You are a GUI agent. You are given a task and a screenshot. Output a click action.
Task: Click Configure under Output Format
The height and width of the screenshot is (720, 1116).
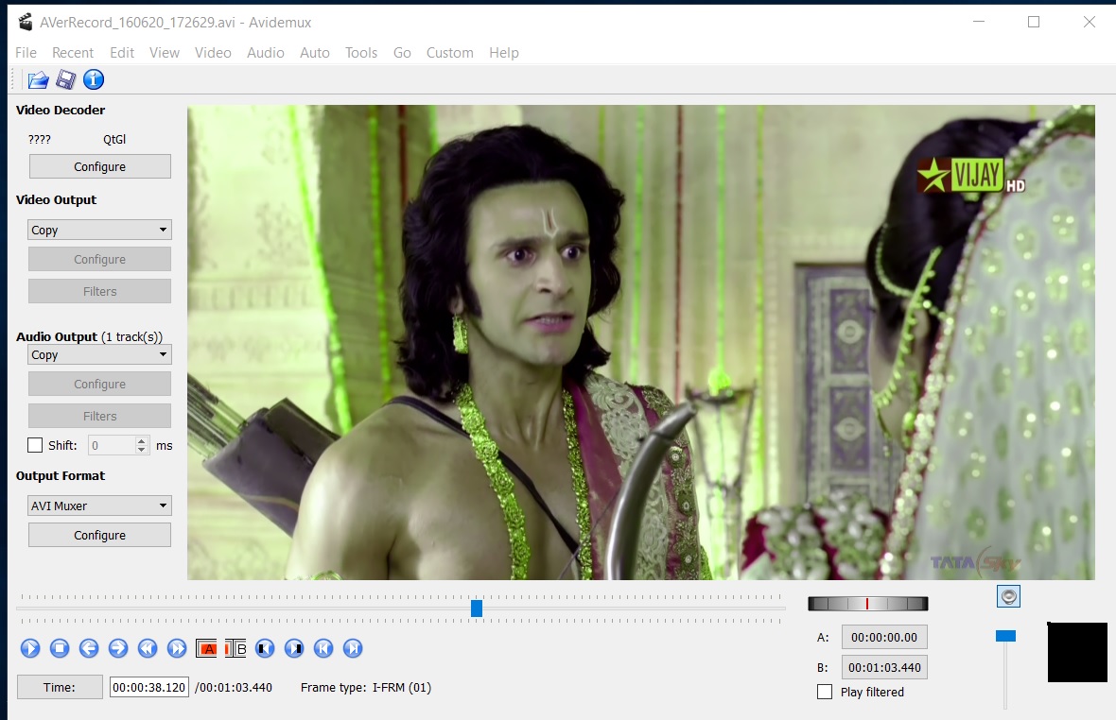coord(99,535)
